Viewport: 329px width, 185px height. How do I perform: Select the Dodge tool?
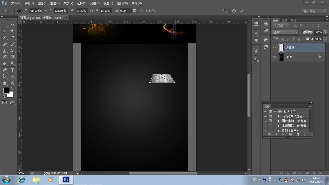[13, 63]
